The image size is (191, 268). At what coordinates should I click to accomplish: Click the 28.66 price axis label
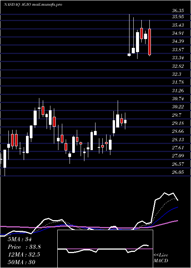(x=178, y=131)
